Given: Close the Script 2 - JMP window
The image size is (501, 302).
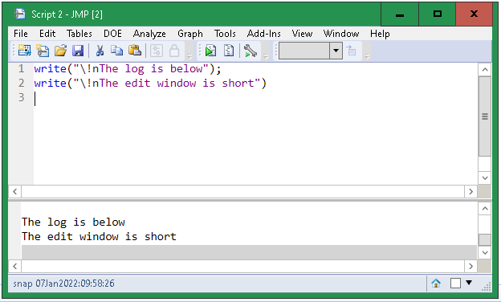Looking at the screenshot, I should [475, 14].
